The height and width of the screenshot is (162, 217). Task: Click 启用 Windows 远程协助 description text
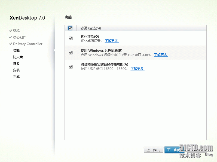116,55
